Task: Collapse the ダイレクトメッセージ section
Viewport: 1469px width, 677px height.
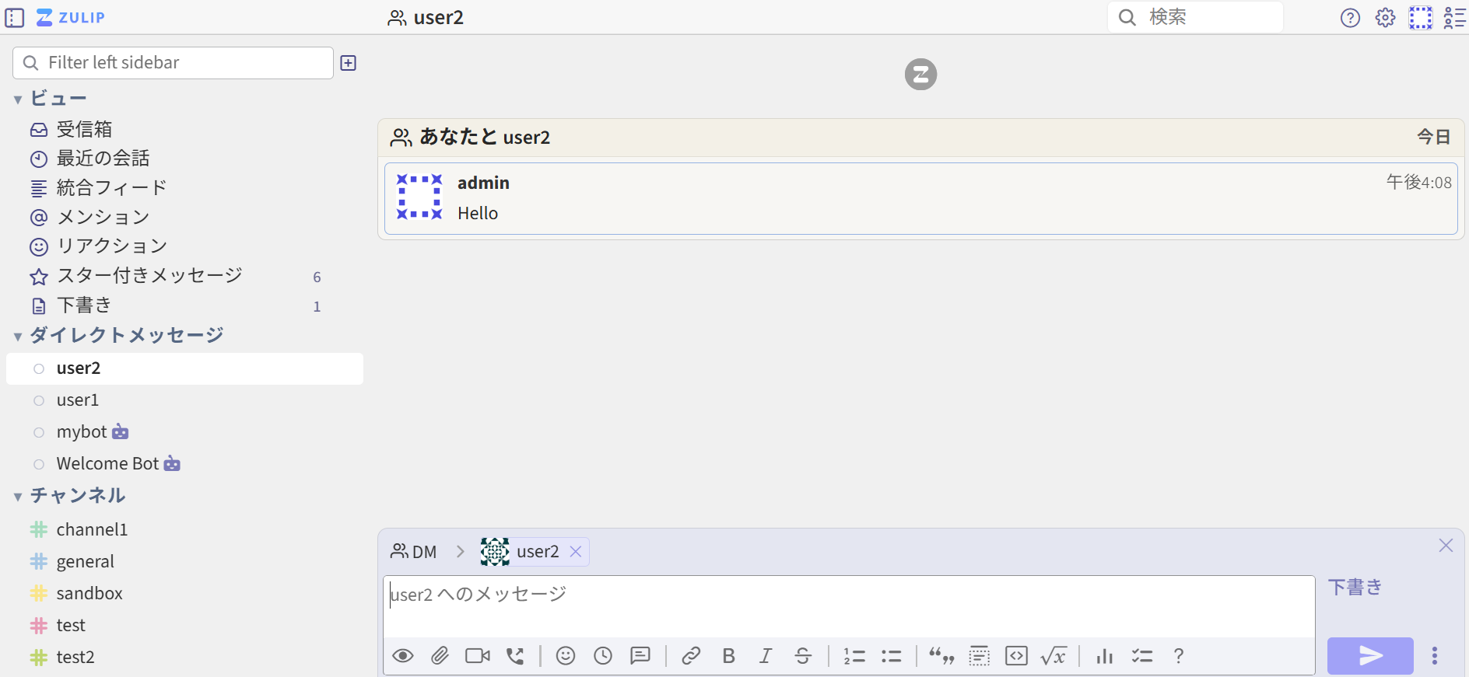Action: pos(18,337)
